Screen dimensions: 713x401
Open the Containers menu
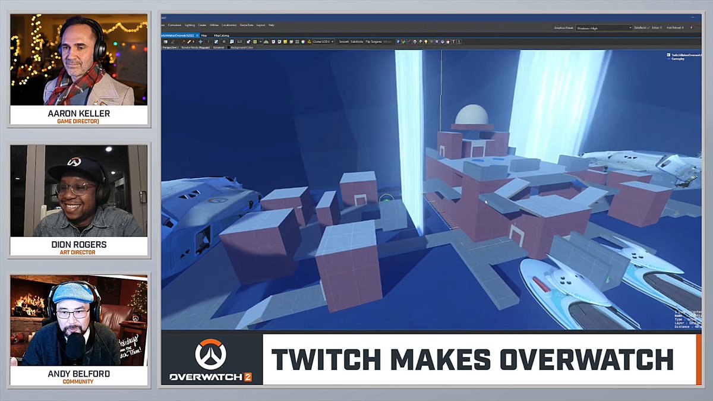coord(175,26)
